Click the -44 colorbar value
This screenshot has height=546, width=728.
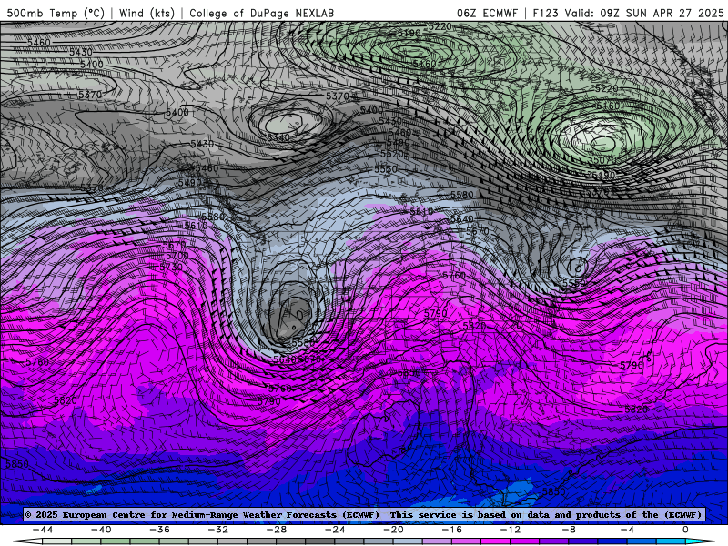43,530
